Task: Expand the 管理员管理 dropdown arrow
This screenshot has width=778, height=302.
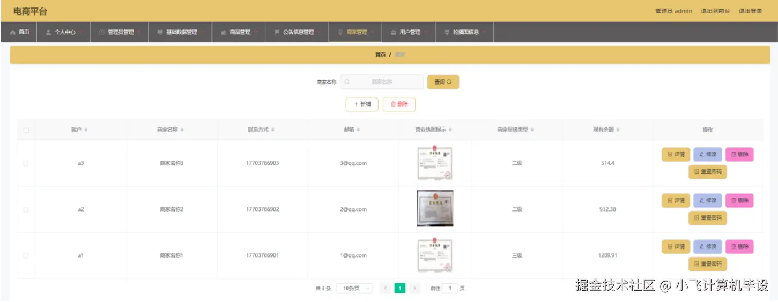Action: click(x=139, y=32)
